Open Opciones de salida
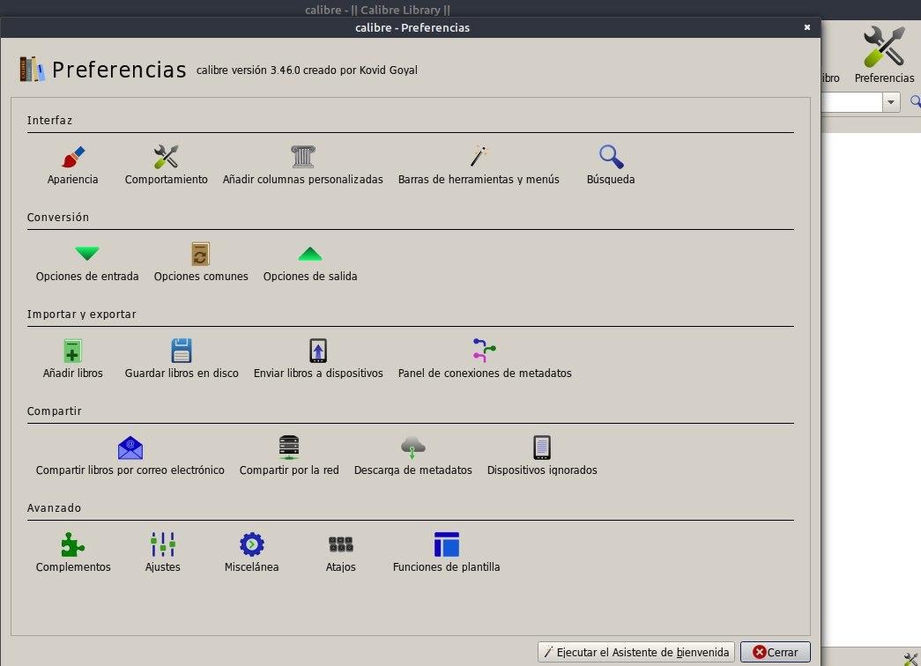 [x=310, y=262]
